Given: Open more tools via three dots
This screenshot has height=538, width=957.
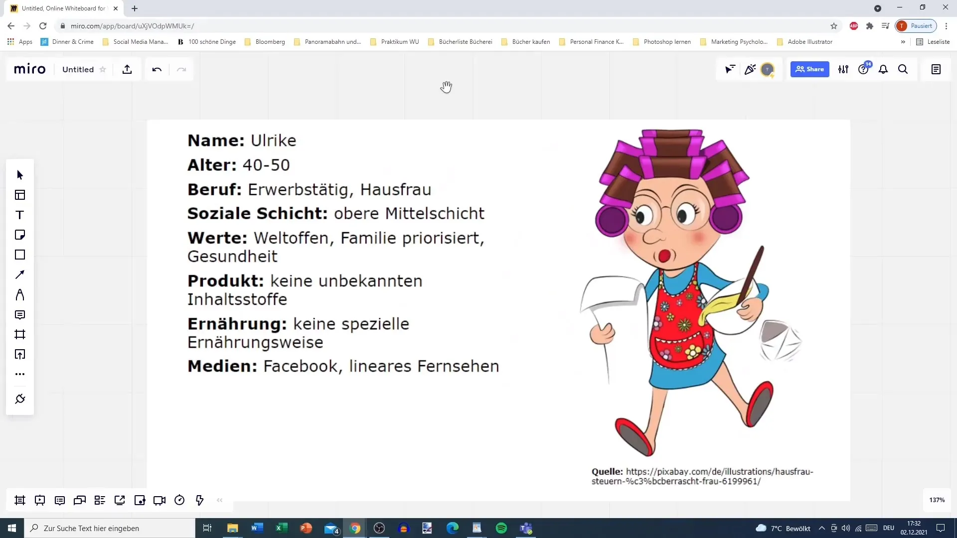Looking at the screenshot, I should [x=20, y=374].
